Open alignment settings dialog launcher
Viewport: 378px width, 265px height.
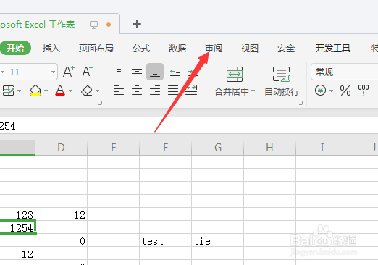(x=301, y=104)
